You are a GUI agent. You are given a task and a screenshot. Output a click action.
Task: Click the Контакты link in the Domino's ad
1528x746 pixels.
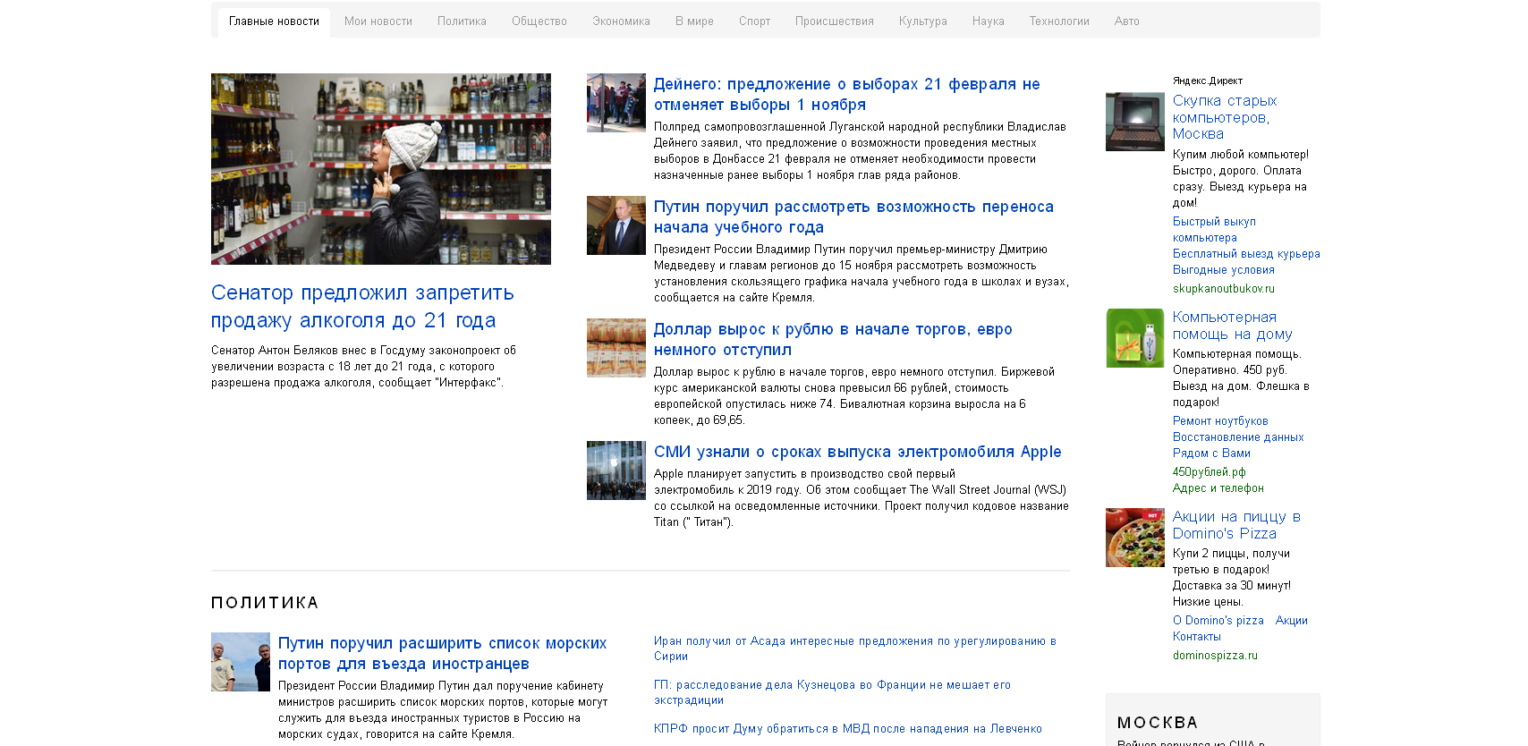click(x=1197, y=637)
